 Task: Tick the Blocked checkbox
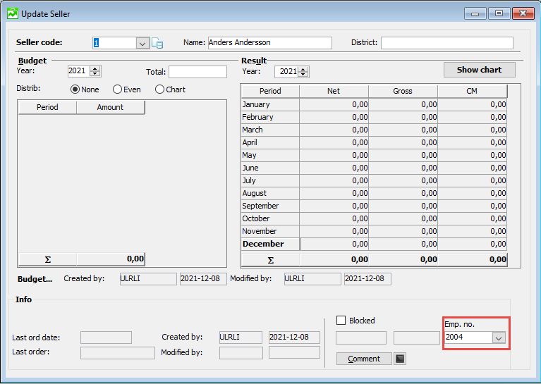point(341,320)
